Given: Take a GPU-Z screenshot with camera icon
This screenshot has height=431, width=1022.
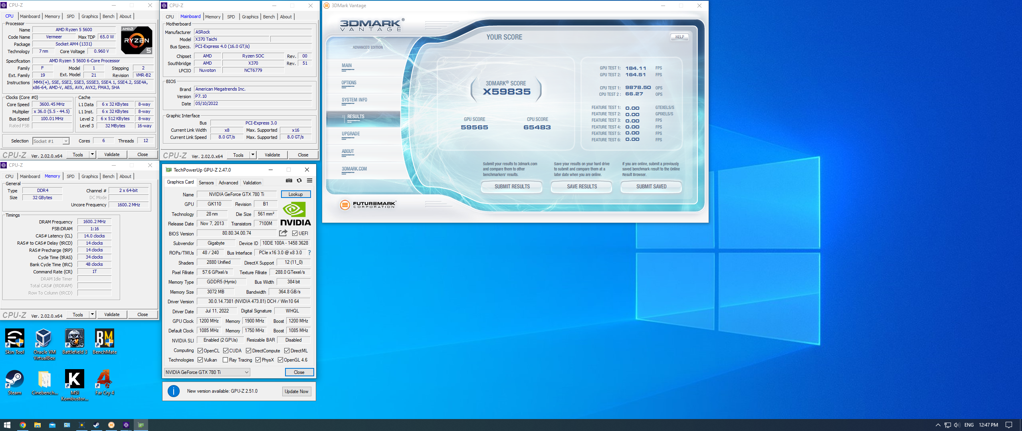Looking at the screenshot, I should pyautogui.click(x=289, y=181).
